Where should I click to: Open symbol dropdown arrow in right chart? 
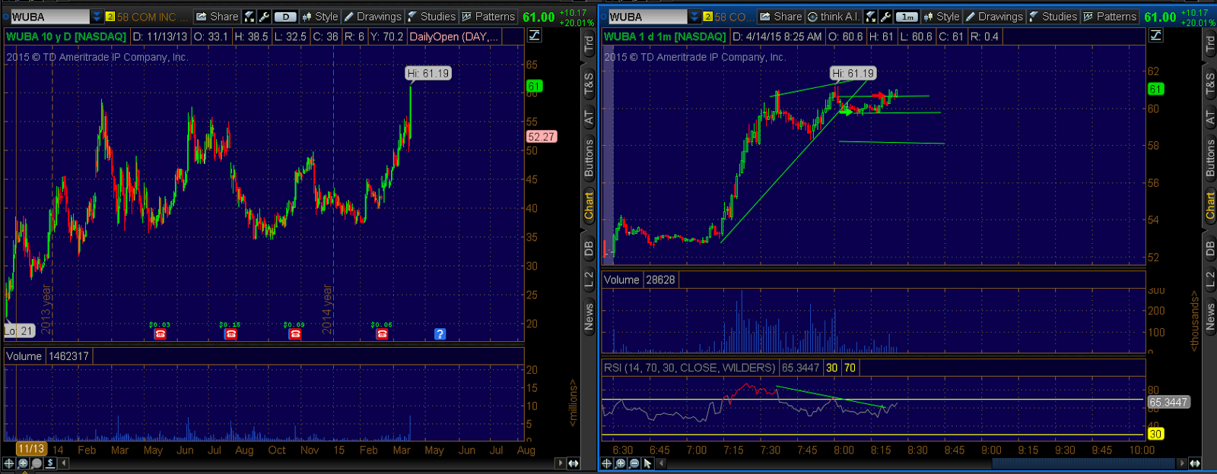(x=694, y=17)
